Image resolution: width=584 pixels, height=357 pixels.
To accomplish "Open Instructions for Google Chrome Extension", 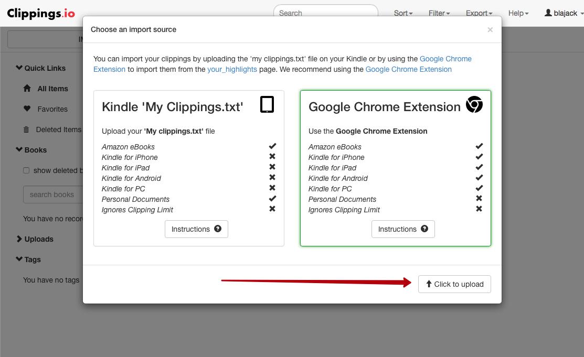I will pyautogui.click(x=402, y=229).
